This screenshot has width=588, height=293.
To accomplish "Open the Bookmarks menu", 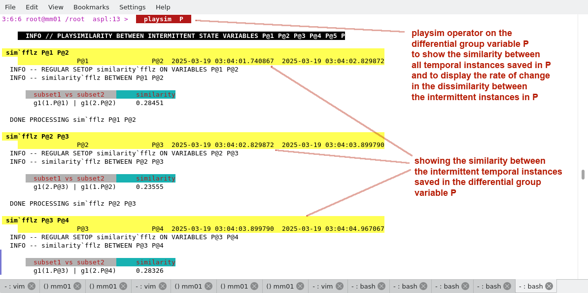I will coord(91,7).
